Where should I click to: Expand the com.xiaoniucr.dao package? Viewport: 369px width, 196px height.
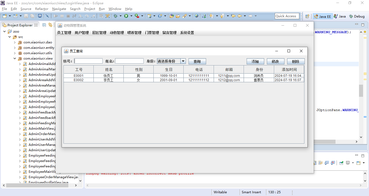pyautogui.click(x=15, y=42)
